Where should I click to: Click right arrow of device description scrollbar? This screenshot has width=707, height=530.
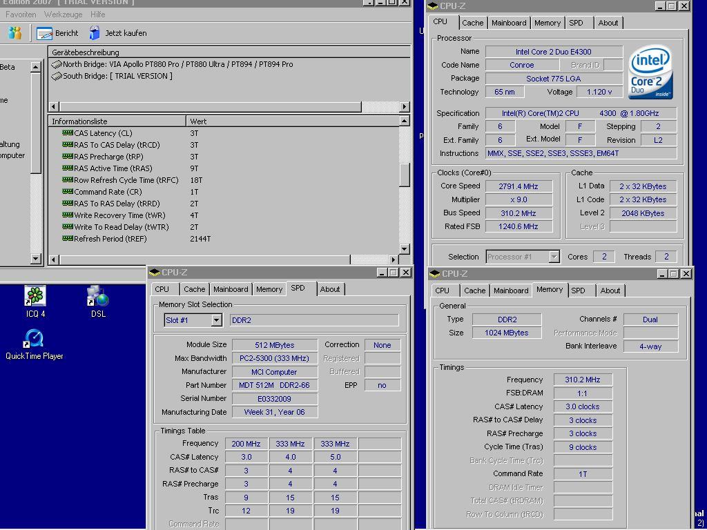coord(405,107)
